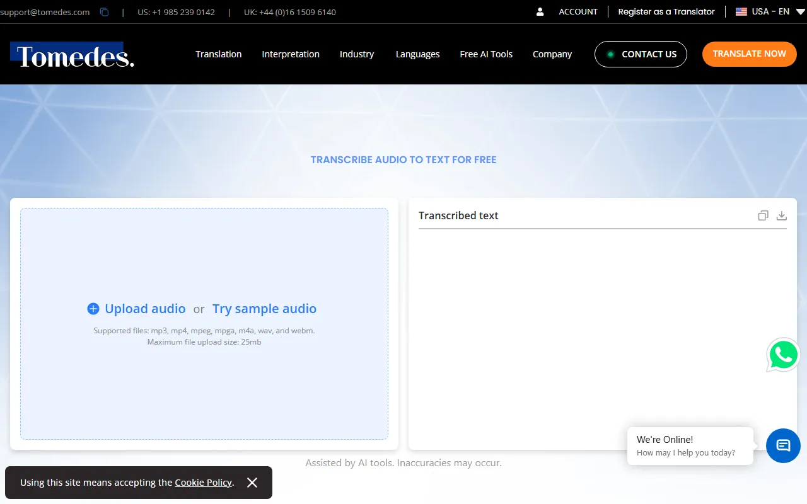Open the Cookie Policy link
Screen dimensions: 807x504
203,483
